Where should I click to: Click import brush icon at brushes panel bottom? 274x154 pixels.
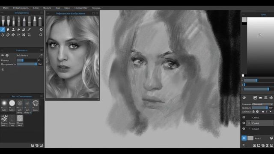tap(33, 145)
